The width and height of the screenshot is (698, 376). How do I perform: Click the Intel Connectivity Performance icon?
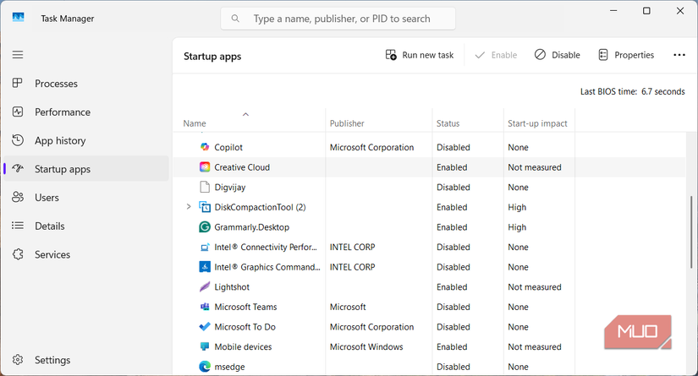click(x=205, y=247)
